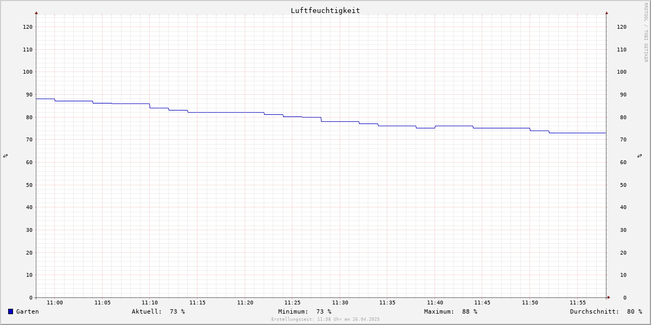Click the chart title Luftfeuchtigkeit

click(325, 10)
